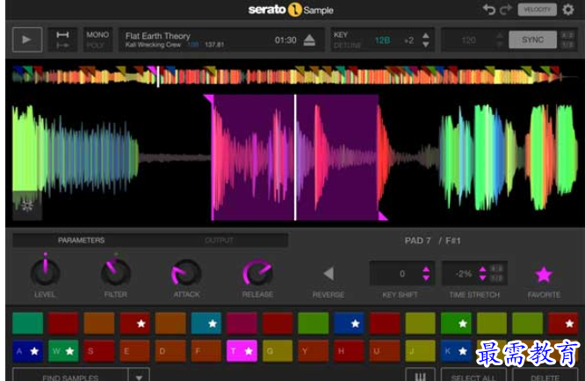Switch to the PARAMETERS tab
Viewport: 585px width, 381px height.
pyautogui.click(x=81, y=241)
